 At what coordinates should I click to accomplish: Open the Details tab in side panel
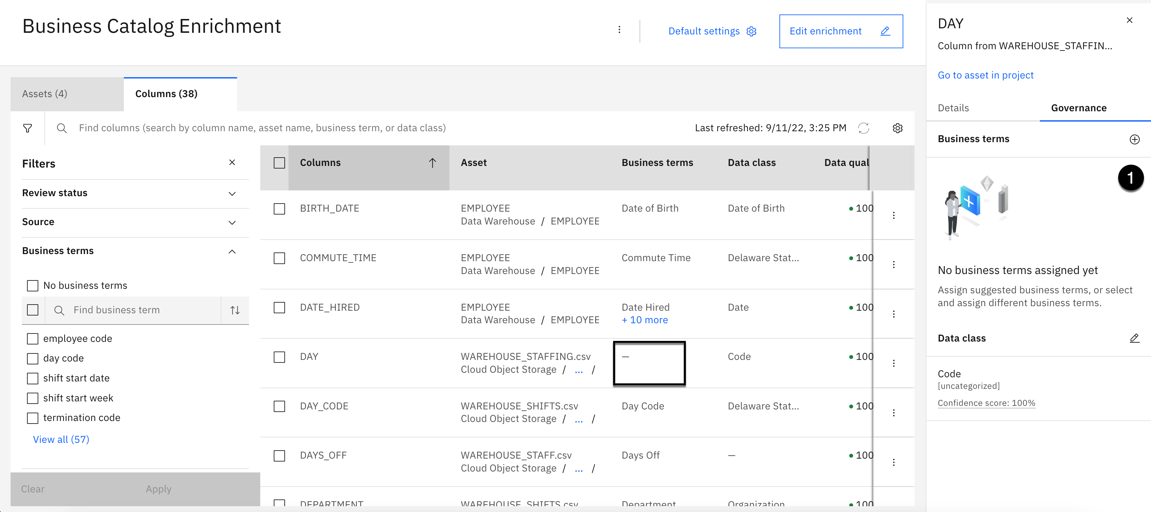tap(953, 108)
